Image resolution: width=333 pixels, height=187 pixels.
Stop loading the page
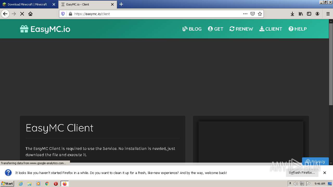[22, 14]
